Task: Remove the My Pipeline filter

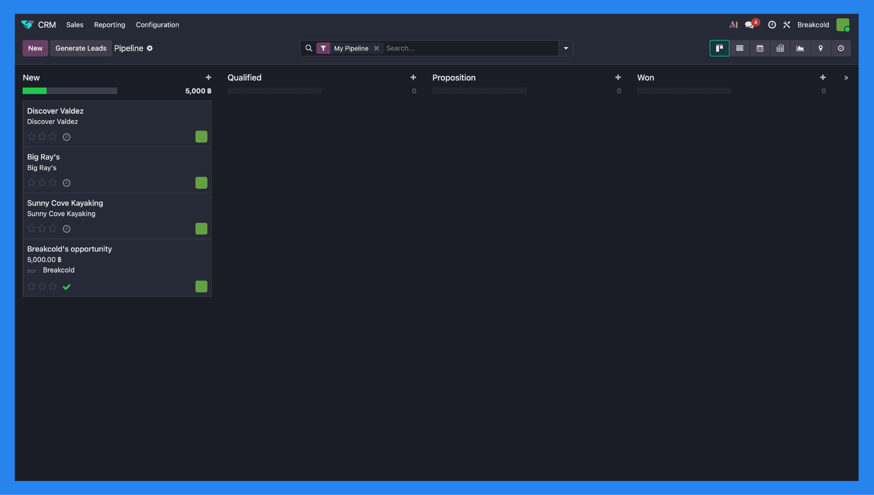Action: (x=376, y=48)
